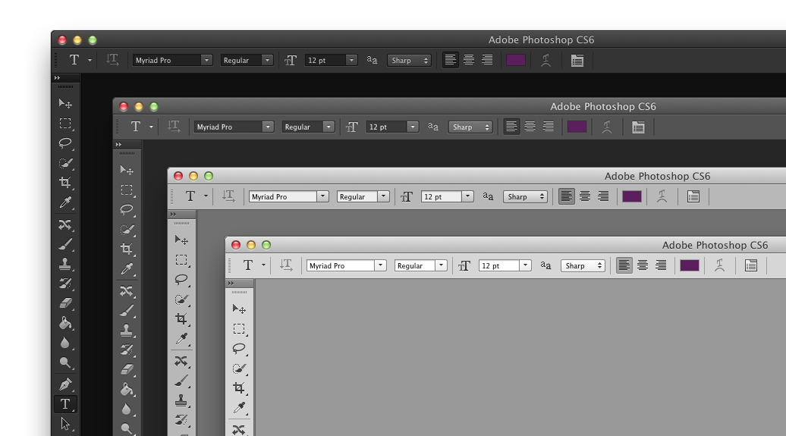The width and height of the screenshot is (786, 436).
Task: Toggle left align text in lightest front window
Action: click(x=624, y=265)
